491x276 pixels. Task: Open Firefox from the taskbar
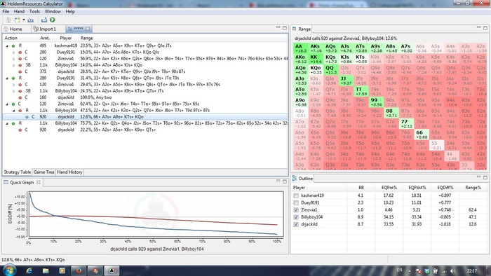(79, 270)
